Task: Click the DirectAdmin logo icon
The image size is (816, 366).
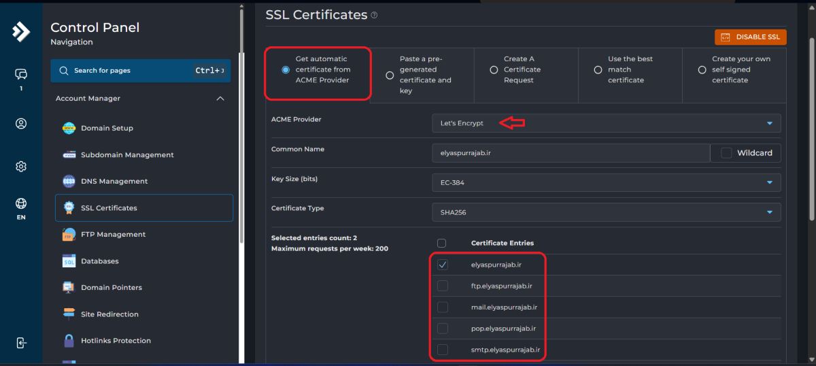Action: click(x=21, y=32)
